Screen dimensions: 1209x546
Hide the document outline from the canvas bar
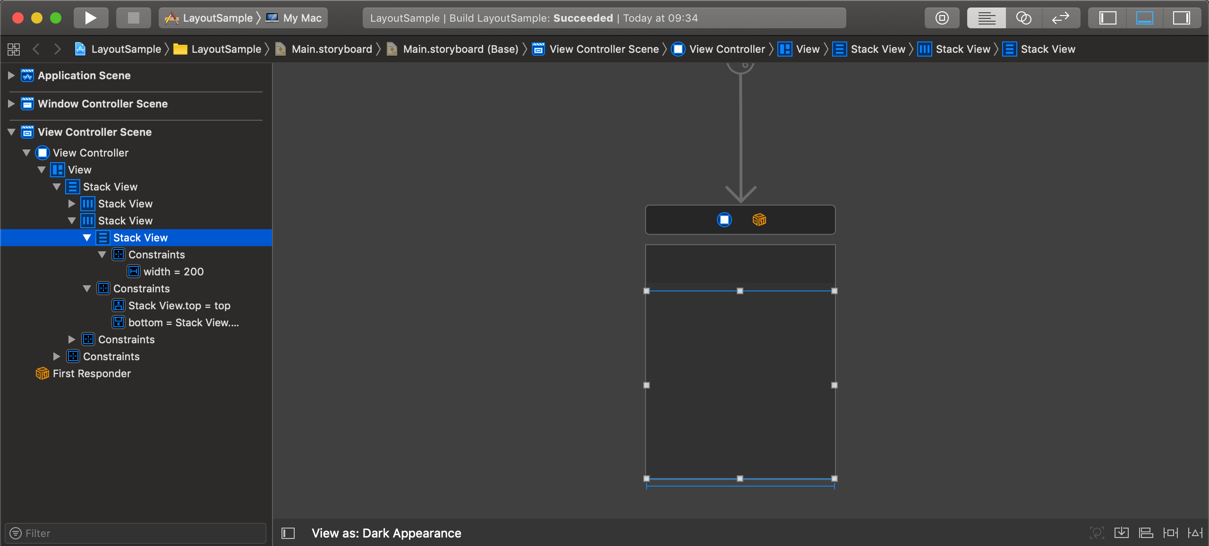287,533
